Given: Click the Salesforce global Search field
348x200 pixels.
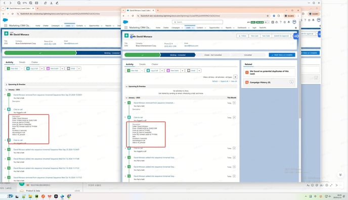Looking at the screenshot, I should (197, 22).
